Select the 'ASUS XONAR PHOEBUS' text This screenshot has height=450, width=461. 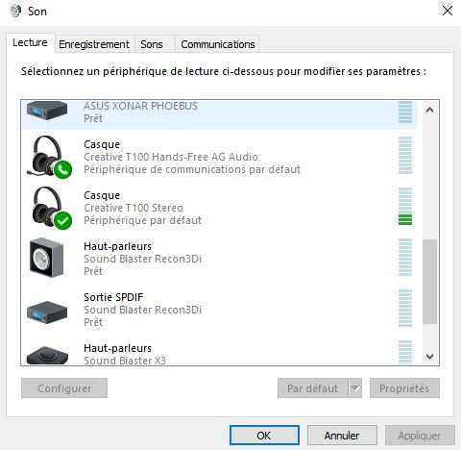pos(140,106)
